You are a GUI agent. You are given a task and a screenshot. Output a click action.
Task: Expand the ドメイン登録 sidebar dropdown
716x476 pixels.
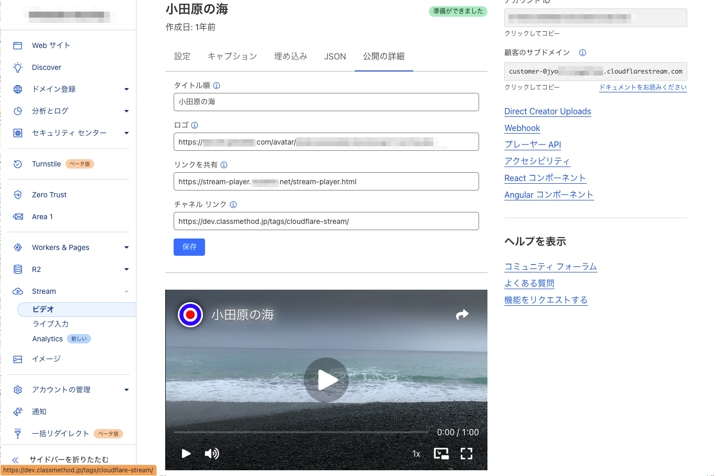coord(126,89)
